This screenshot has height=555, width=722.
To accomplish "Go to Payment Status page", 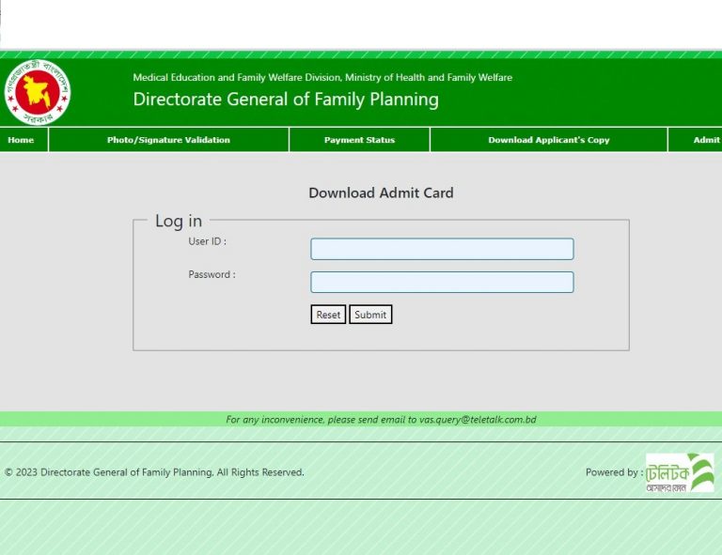I will 360,140.
